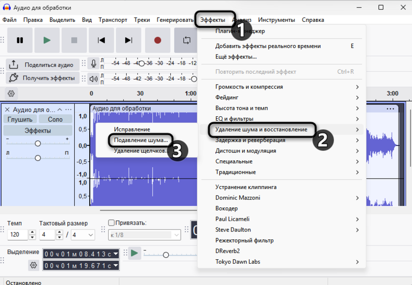Toggle the loop playback button
The height and width of the screenshot is (285, 412).
pos(186,40)
